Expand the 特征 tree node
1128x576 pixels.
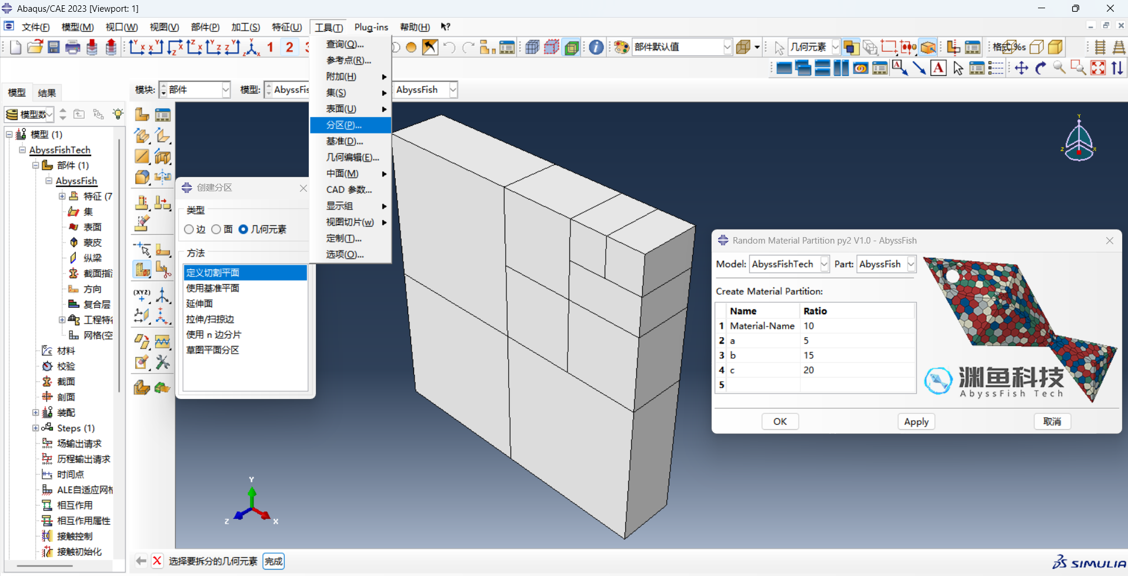[62, 196]
